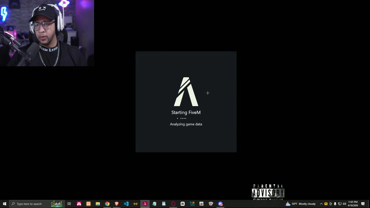Open Discord icon with notification badge
This screenshot has width=370, height=208.
(x=220, y=204)
